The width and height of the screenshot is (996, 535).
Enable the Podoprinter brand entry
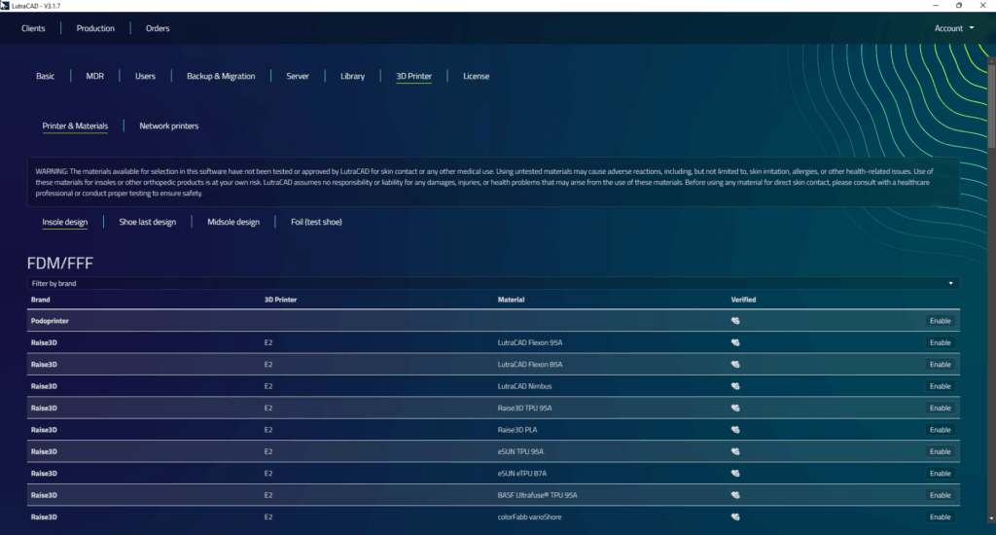940,321
